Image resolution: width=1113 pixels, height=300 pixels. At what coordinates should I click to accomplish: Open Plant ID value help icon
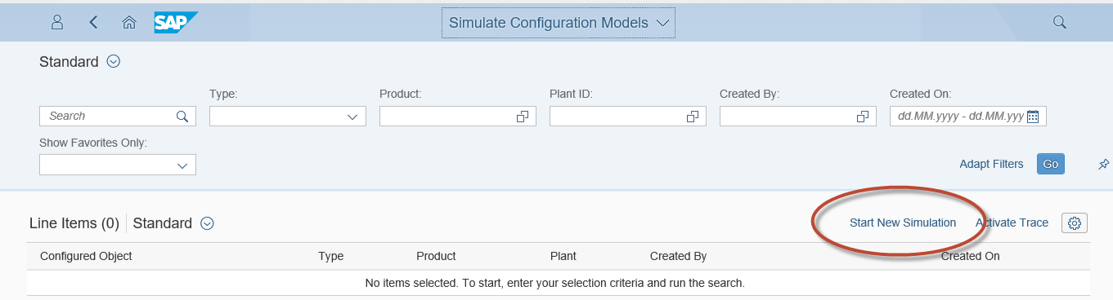[x=692, y=117]
